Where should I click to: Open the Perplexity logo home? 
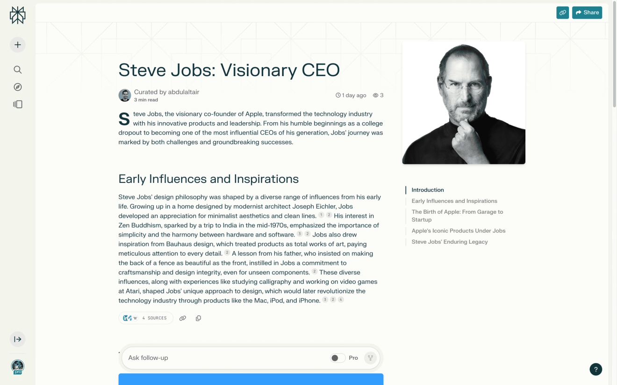click(18, 15)
